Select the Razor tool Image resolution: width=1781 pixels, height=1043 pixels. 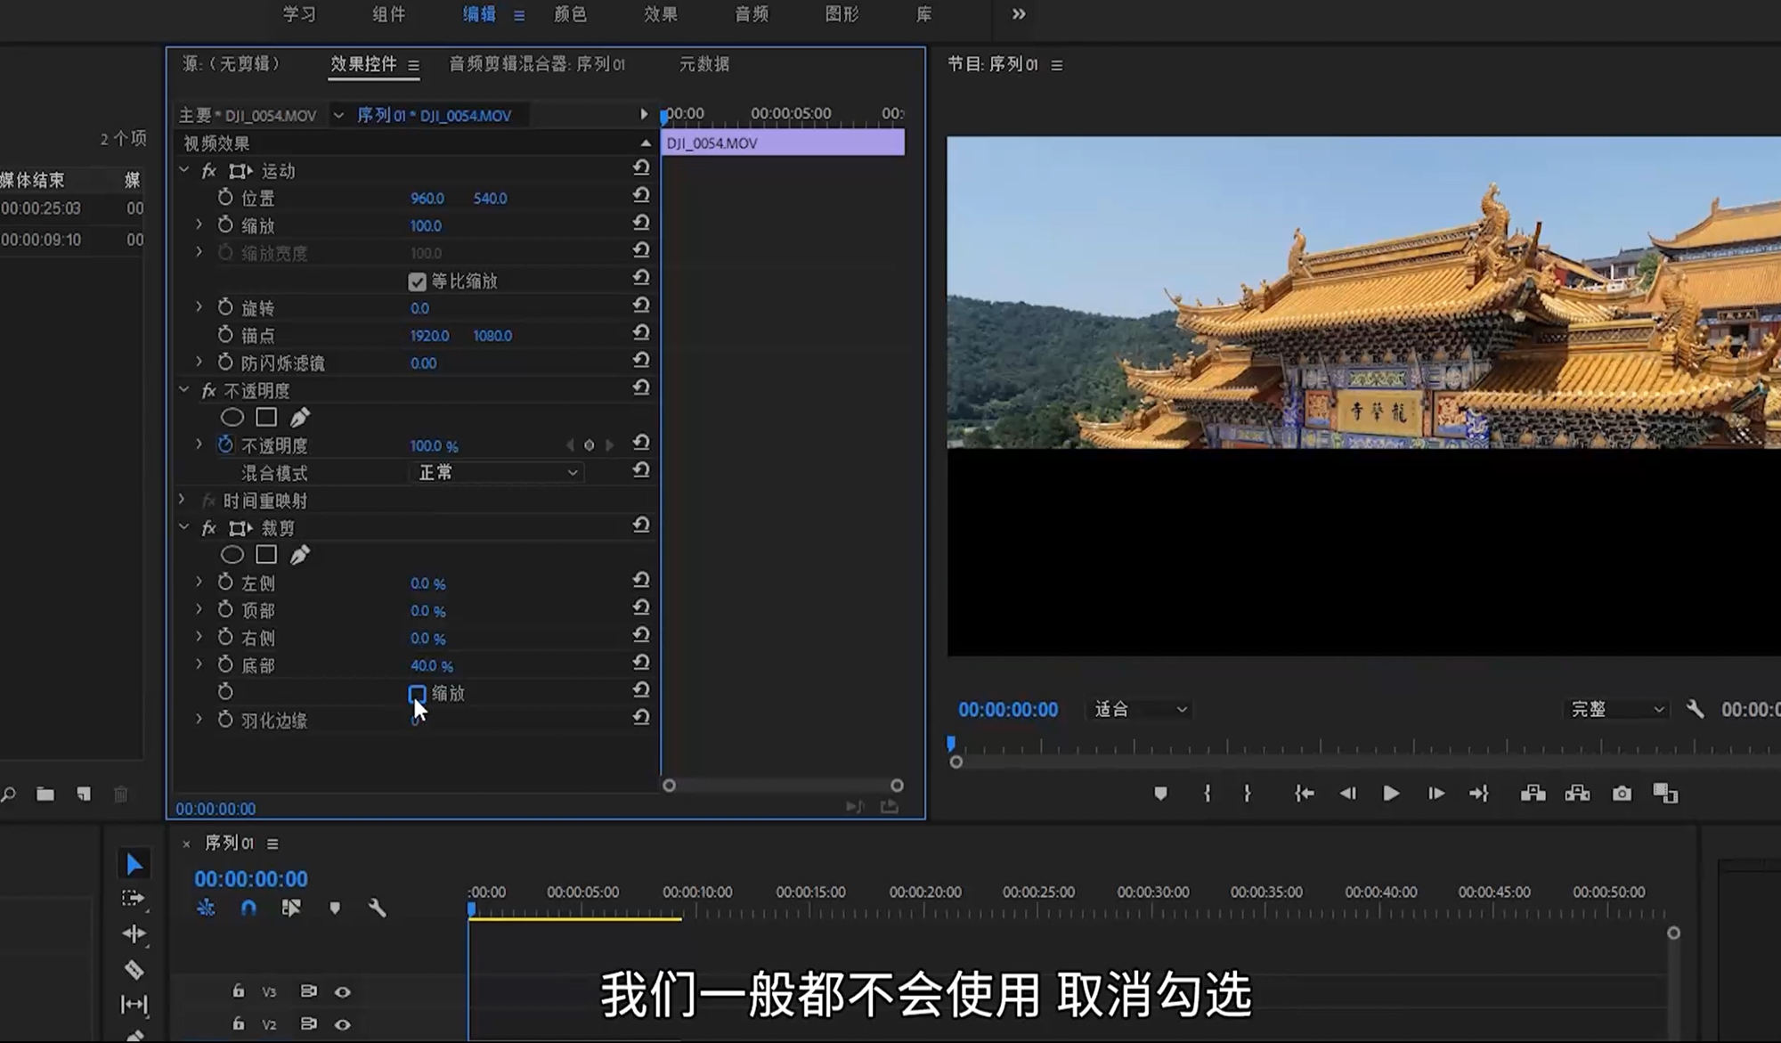pyautogui.click(x=134, y=969)
